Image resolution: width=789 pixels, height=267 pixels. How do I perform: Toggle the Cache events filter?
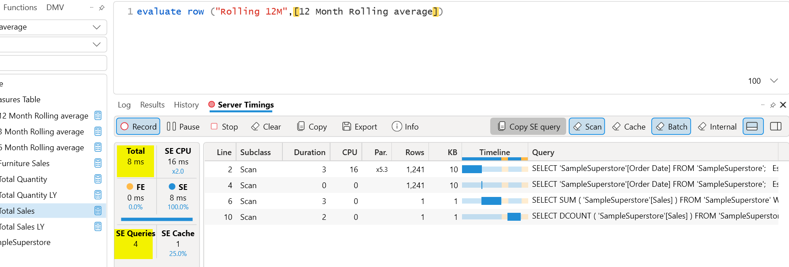pos(629,127)
